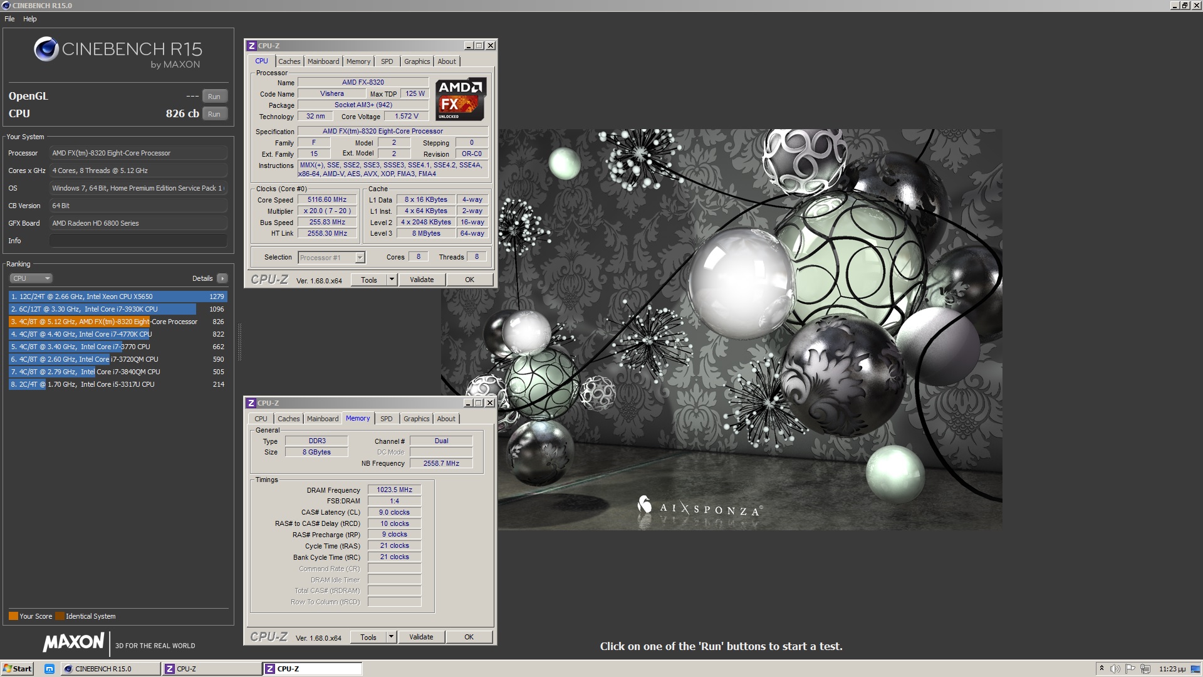The image size is (1203, 677).
Task: Click Tools button in upper CPU-Z
Action: (x=369, y=280)
